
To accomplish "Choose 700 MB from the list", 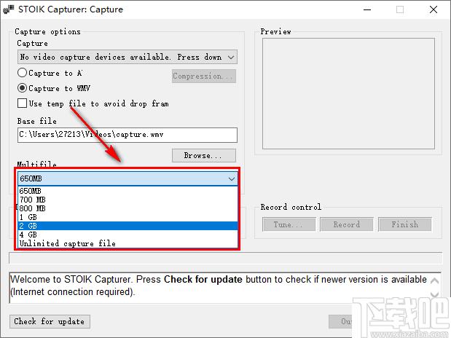I will point(128,200).
